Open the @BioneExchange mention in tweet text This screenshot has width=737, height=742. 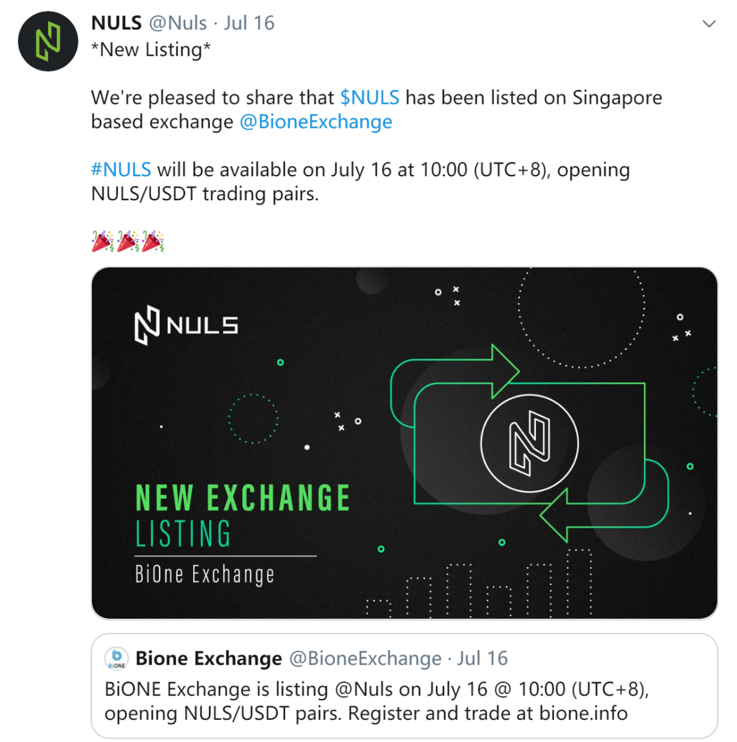point(316,122)
